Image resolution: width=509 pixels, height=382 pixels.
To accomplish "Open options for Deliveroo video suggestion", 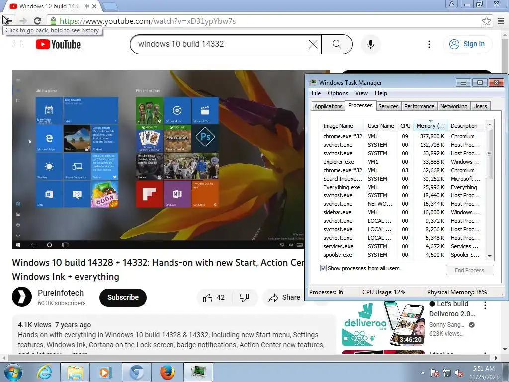I will coord(485,306).
